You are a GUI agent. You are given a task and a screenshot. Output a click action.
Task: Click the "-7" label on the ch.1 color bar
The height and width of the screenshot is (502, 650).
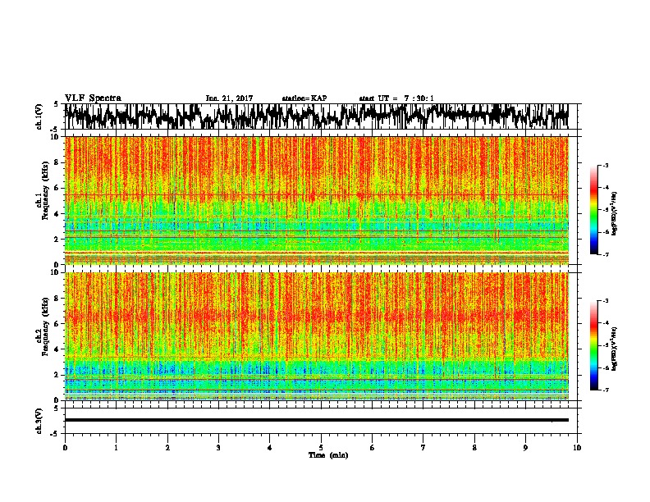coord(605,254)
